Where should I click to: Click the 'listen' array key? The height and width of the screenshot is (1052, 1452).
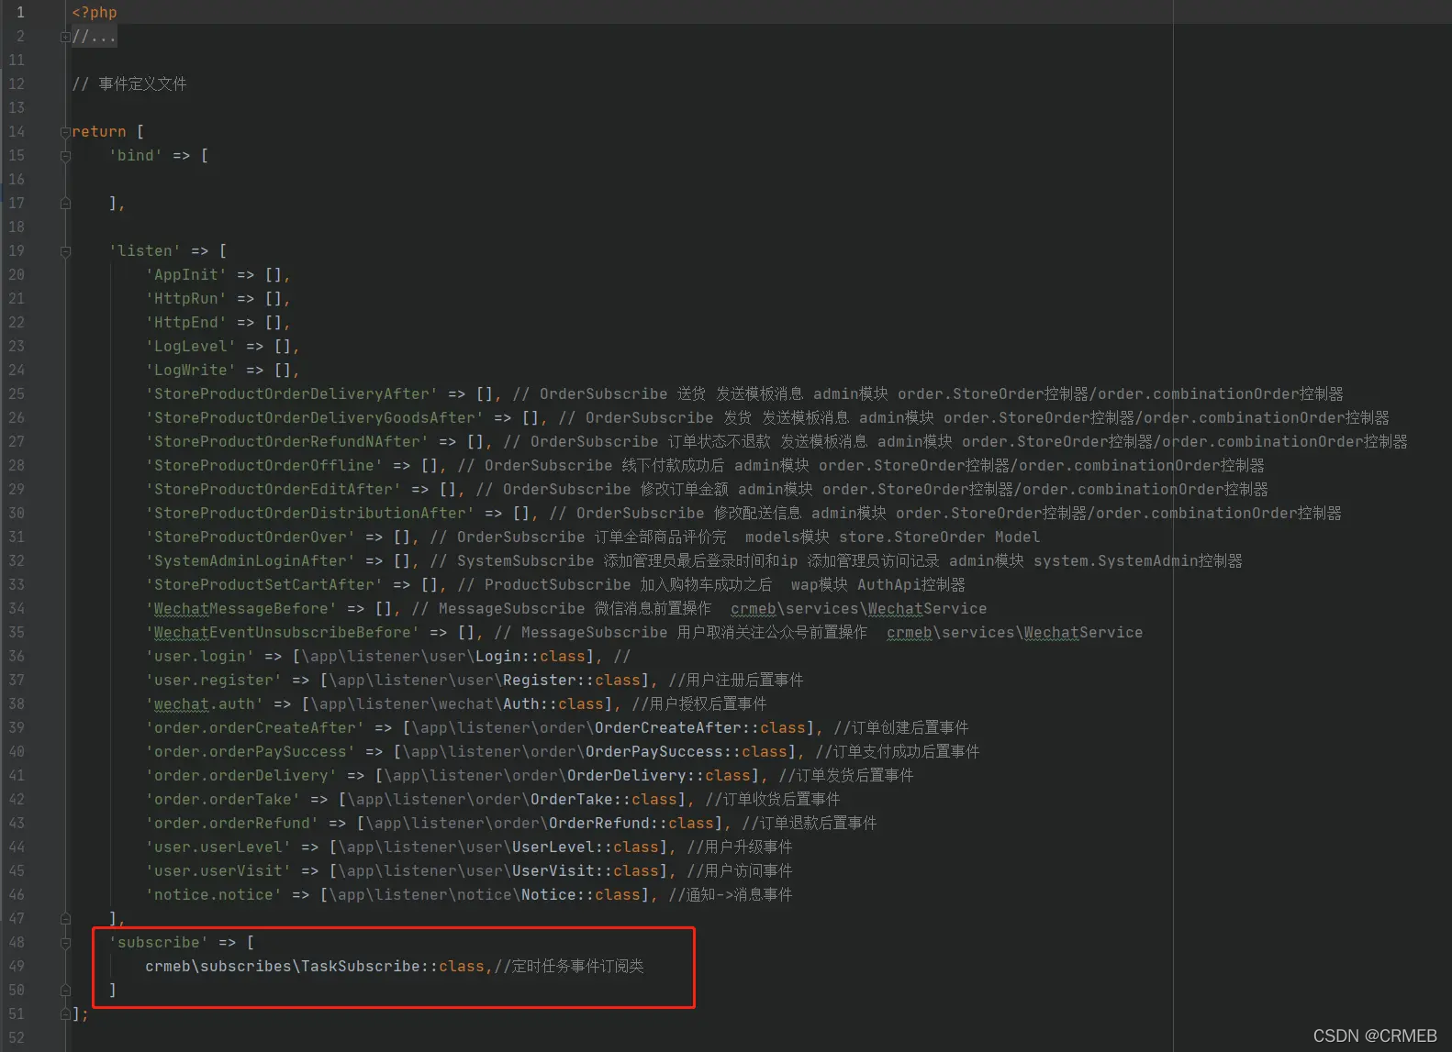tap(145, 251)
